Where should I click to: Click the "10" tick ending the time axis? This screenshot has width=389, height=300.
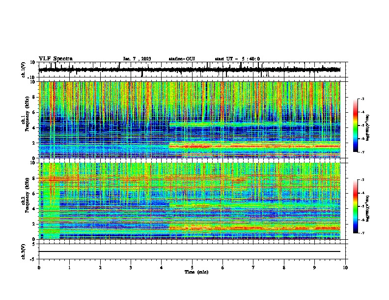(345, 268)
